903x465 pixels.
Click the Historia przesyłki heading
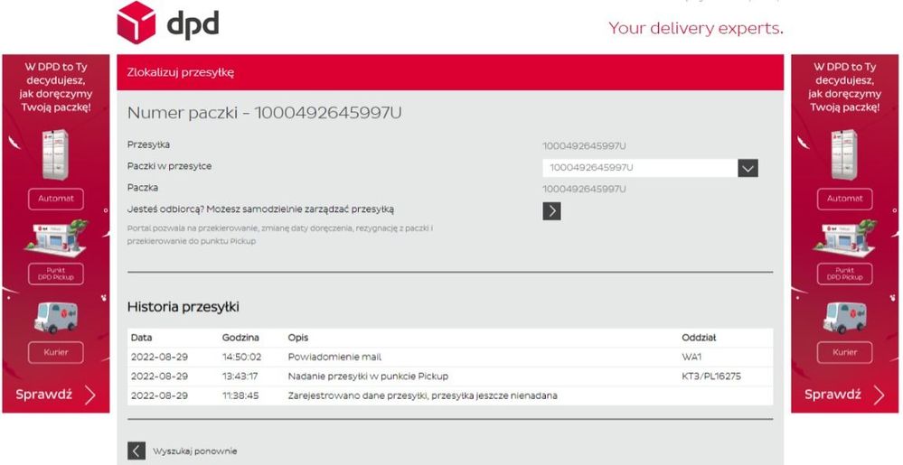point(183,307)
